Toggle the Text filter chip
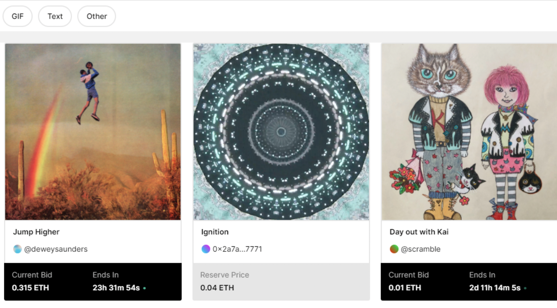557x308 pixels. (x=55, y=16)
